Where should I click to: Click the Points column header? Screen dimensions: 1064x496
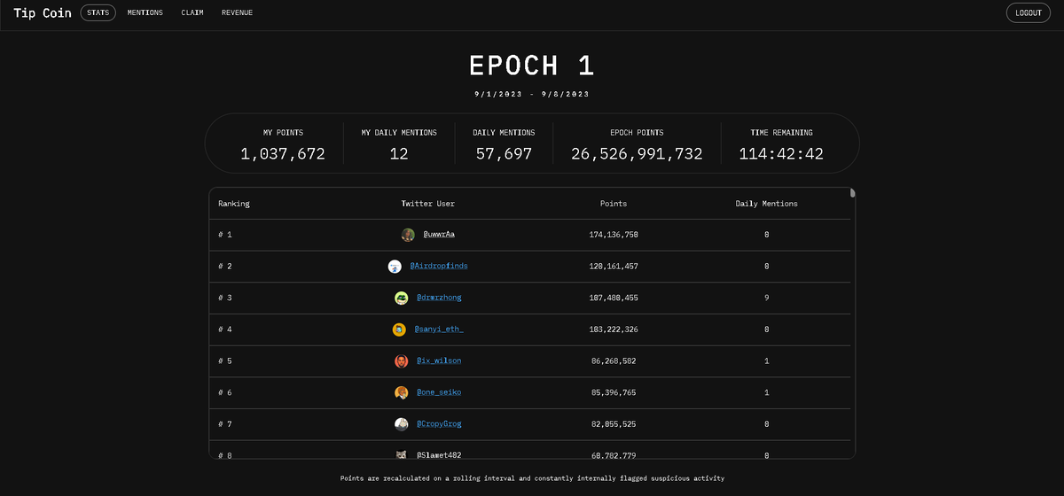tap(614, 204)
